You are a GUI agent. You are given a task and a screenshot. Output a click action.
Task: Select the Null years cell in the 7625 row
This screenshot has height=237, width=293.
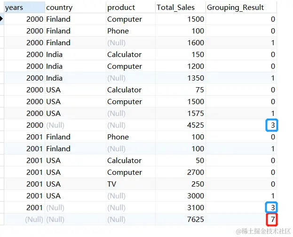click(x=24, y=220)
